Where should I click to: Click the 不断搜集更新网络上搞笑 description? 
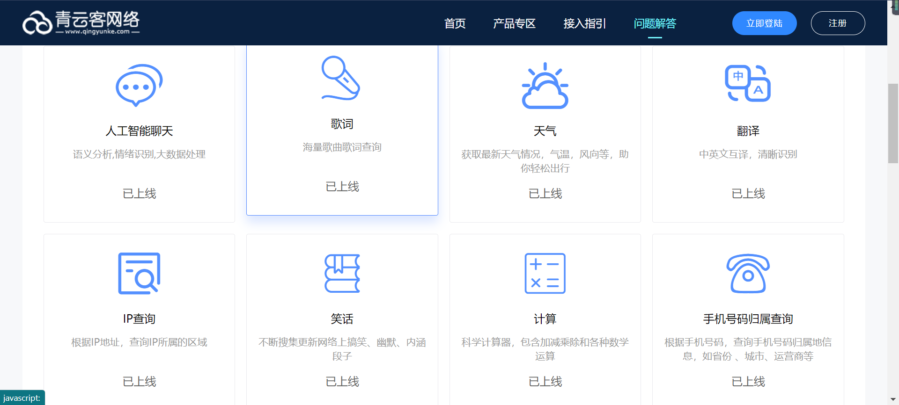click(342, 349)
